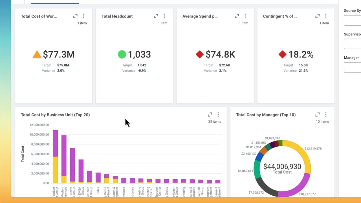The image size is (361, 203).
Task: Expand Total Cost by Business Unit chart
Action: [210, 114]
